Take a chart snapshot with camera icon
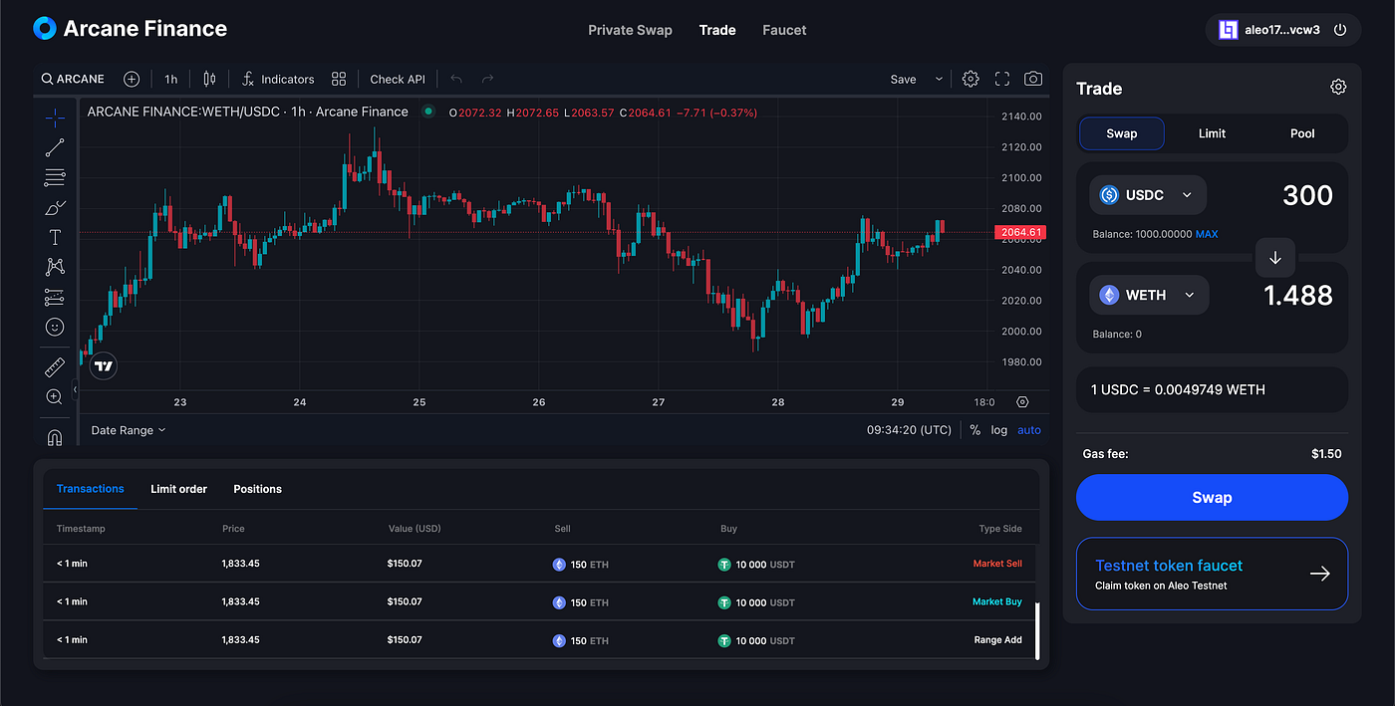The height and width of the screenshot is (706, 1395). pyautogui.click(x=1033, y=79)
